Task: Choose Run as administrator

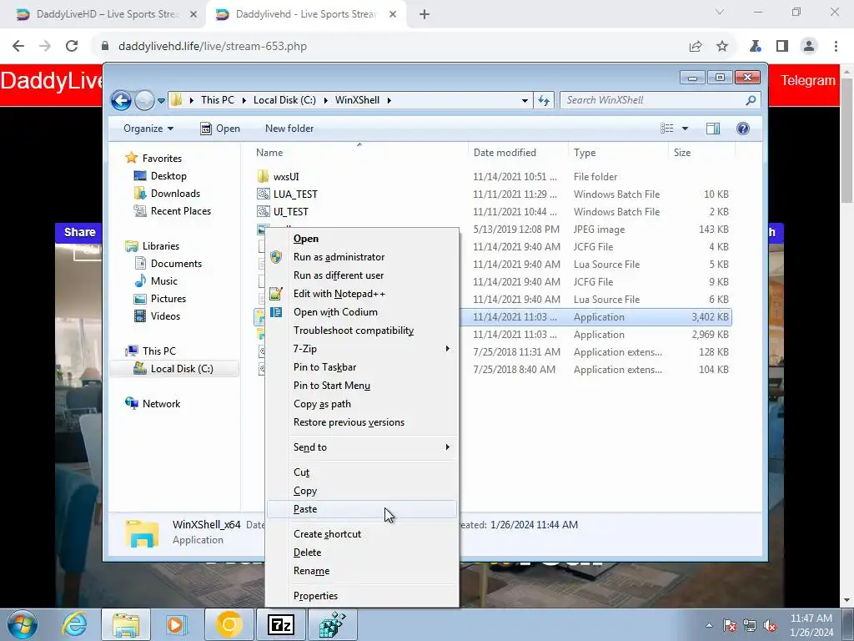Action: click(362, 257)
